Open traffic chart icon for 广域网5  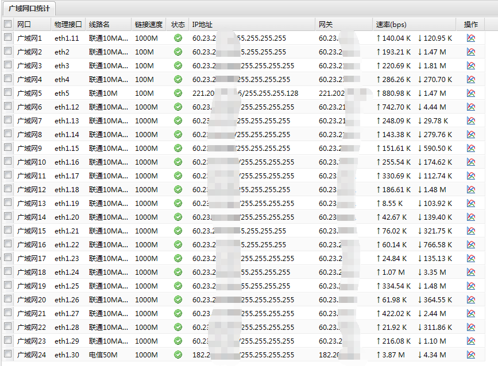471,94
